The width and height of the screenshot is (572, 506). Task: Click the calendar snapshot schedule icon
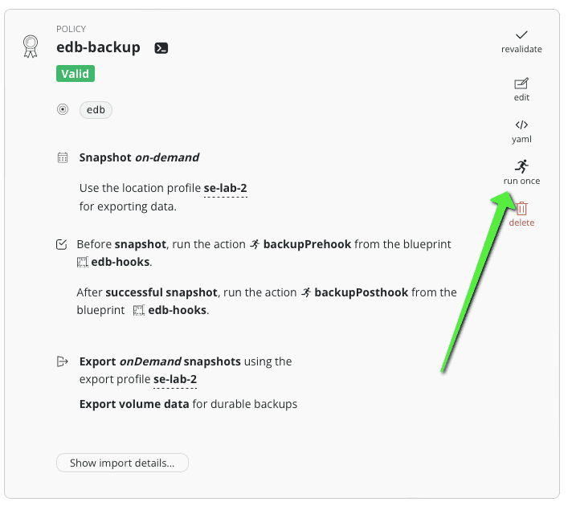63,157
